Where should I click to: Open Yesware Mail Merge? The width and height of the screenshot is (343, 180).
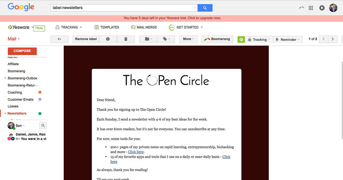144,27
